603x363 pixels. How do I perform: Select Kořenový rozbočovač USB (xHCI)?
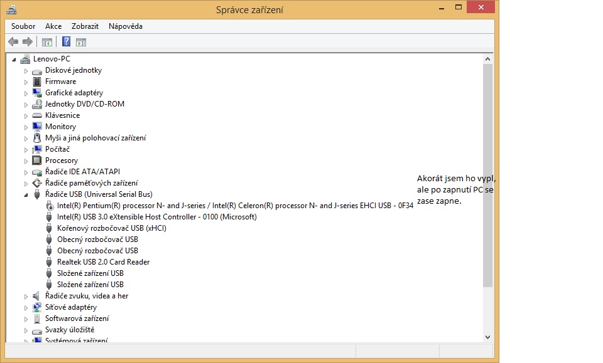[x=112, y=228]
